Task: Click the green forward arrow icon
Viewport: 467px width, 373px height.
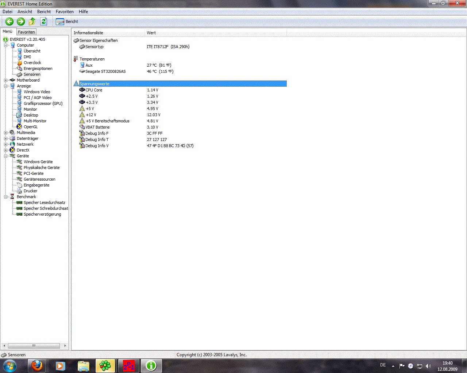Action: pyautogui.click(x=21, y=21)
